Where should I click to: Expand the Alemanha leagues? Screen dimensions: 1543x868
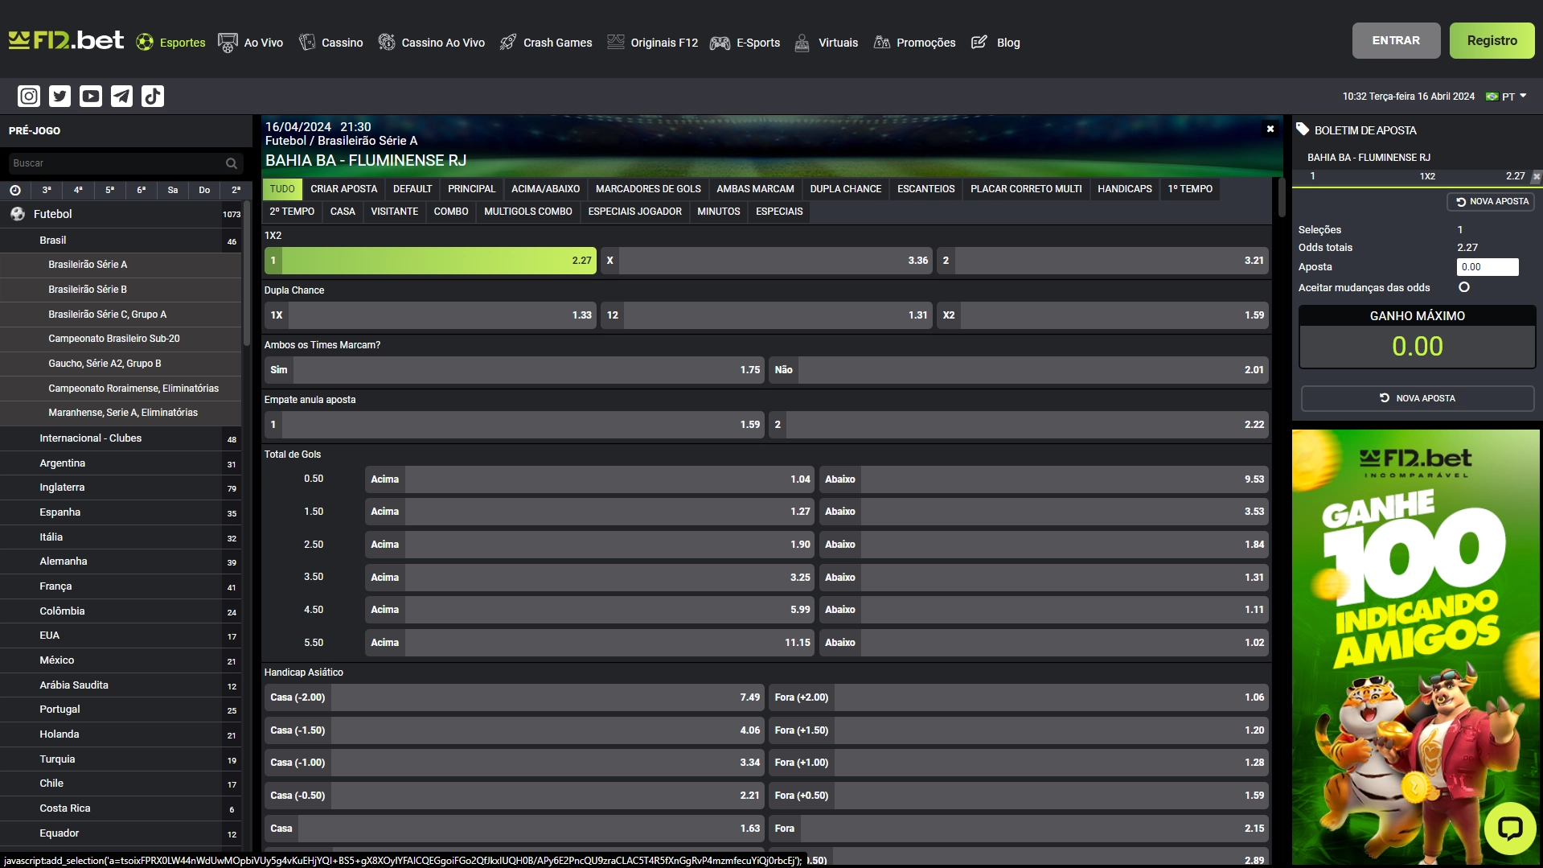(121, 562)
